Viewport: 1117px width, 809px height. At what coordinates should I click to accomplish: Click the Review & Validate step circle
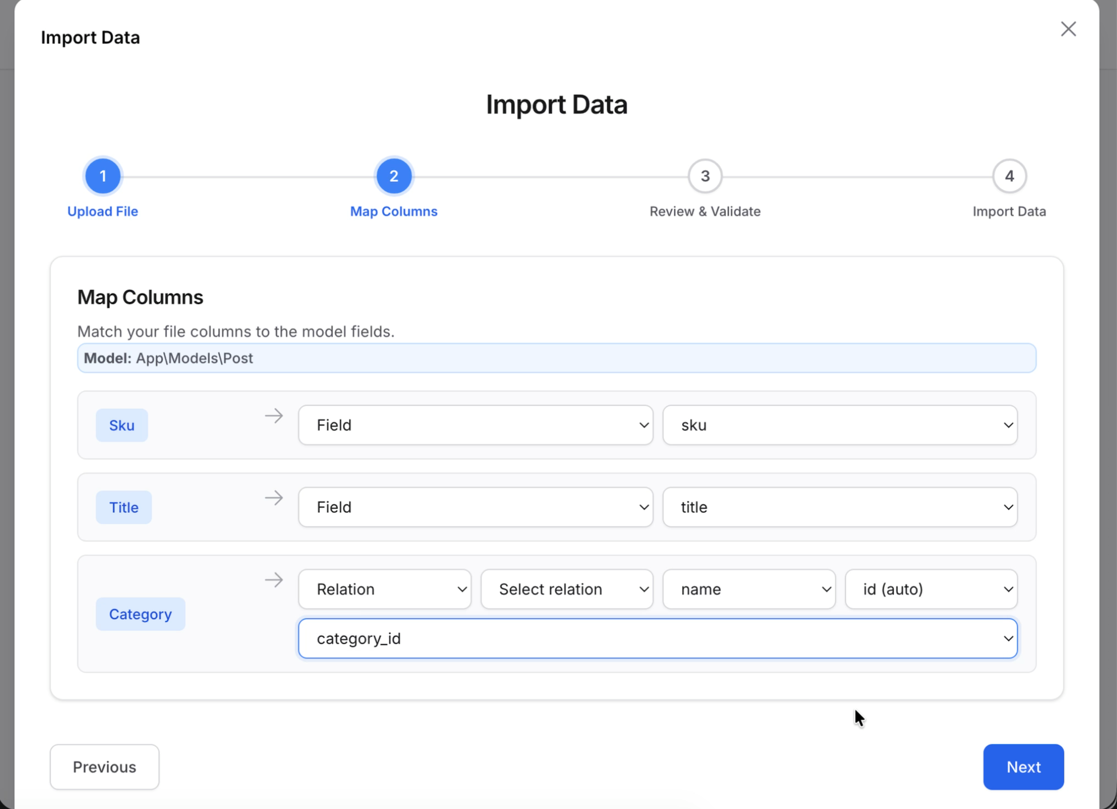point(704,176)
